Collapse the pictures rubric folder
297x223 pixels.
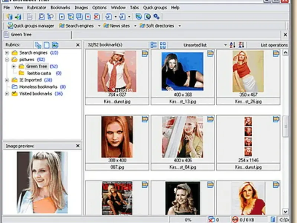pos(7,59)
